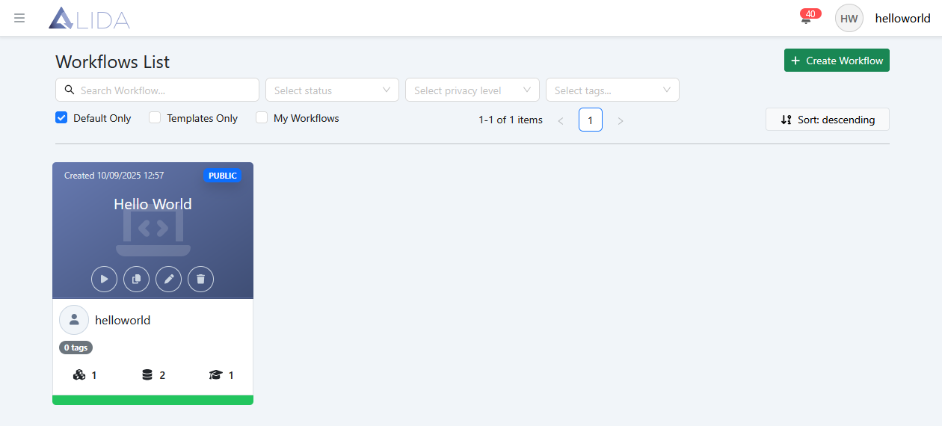942x426 pixels.
Task: Open the Select tags dropdown
Action: pos(612,90)
